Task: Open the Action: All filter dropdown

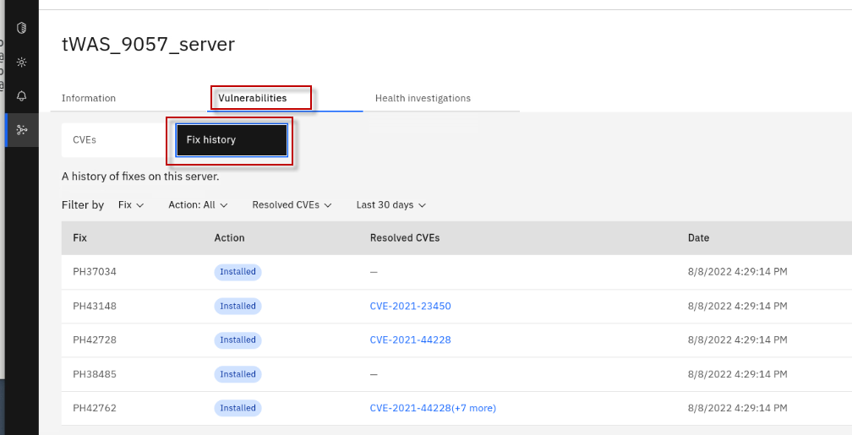Action: pos(199,204)
